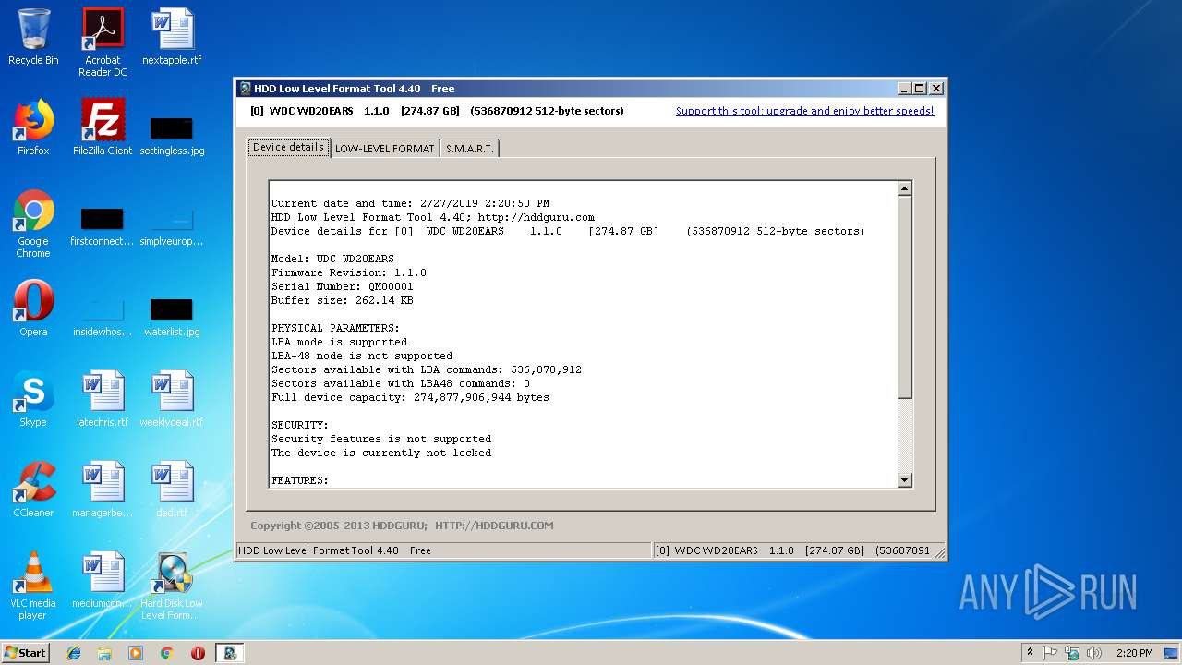This screenshot has height=665, width=1182.
Task: Click 'Model: WDC WD20EARS' line
Action: (x=332, y=259)
